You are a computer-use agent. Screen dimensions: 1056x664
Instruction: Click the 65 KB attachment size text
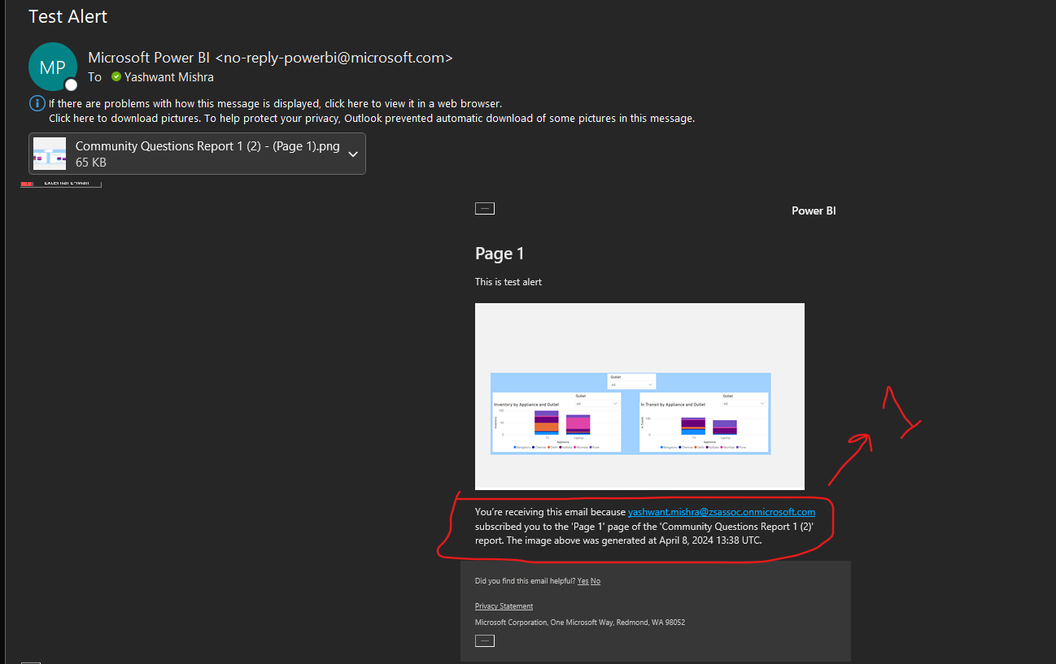pos(91,163)
